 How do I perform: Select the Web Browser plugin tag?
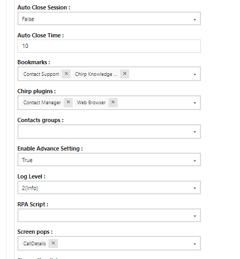pos(91,102)
